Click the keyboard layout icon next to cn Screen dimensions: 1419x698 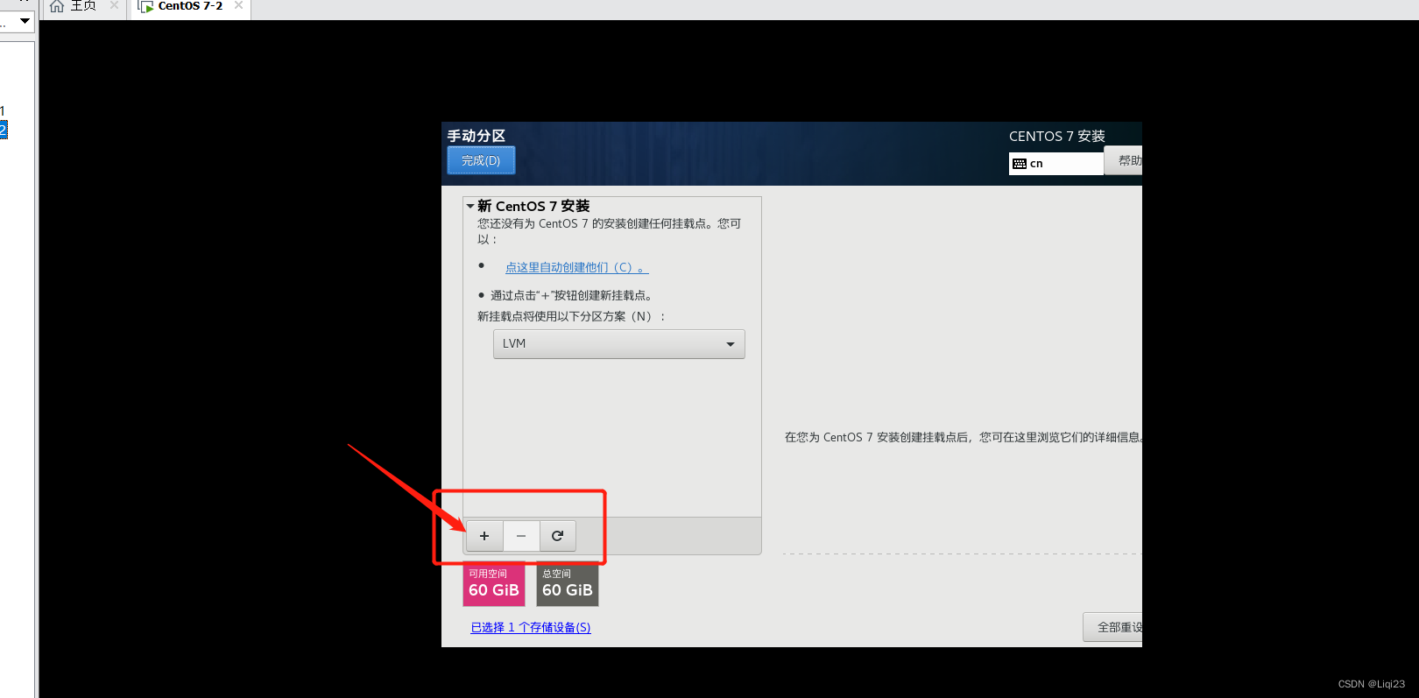[1020, 164]
